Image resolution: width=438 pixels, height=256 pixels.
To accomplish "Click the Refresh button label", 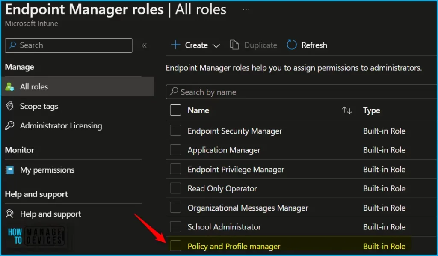I will click(314, 45).
